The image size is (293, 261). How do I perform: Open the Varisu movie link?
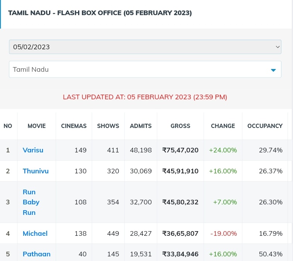(x=33, y=150)
